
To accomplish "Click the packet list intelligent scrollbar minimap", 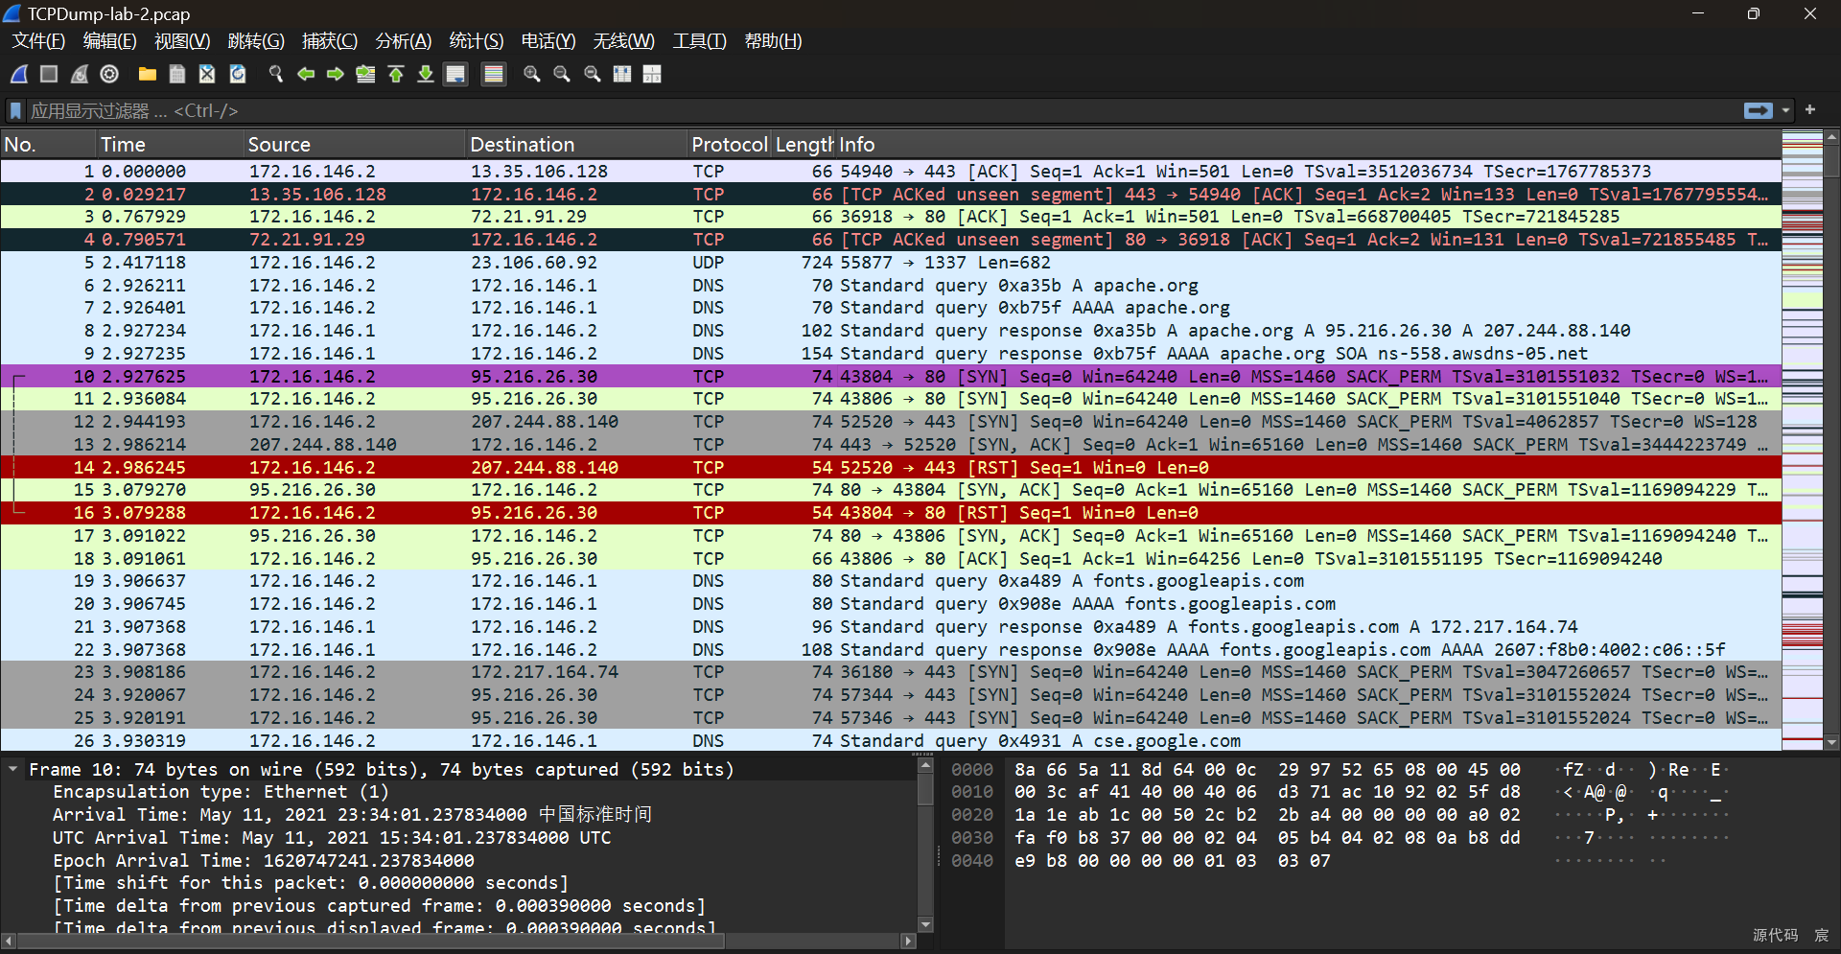I will [x=1803, y=441].
